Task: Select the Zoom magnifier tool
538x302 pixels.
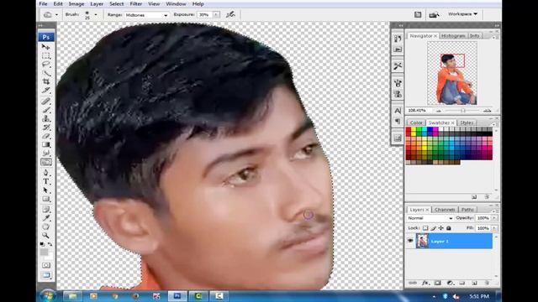Action: (46, 236)
